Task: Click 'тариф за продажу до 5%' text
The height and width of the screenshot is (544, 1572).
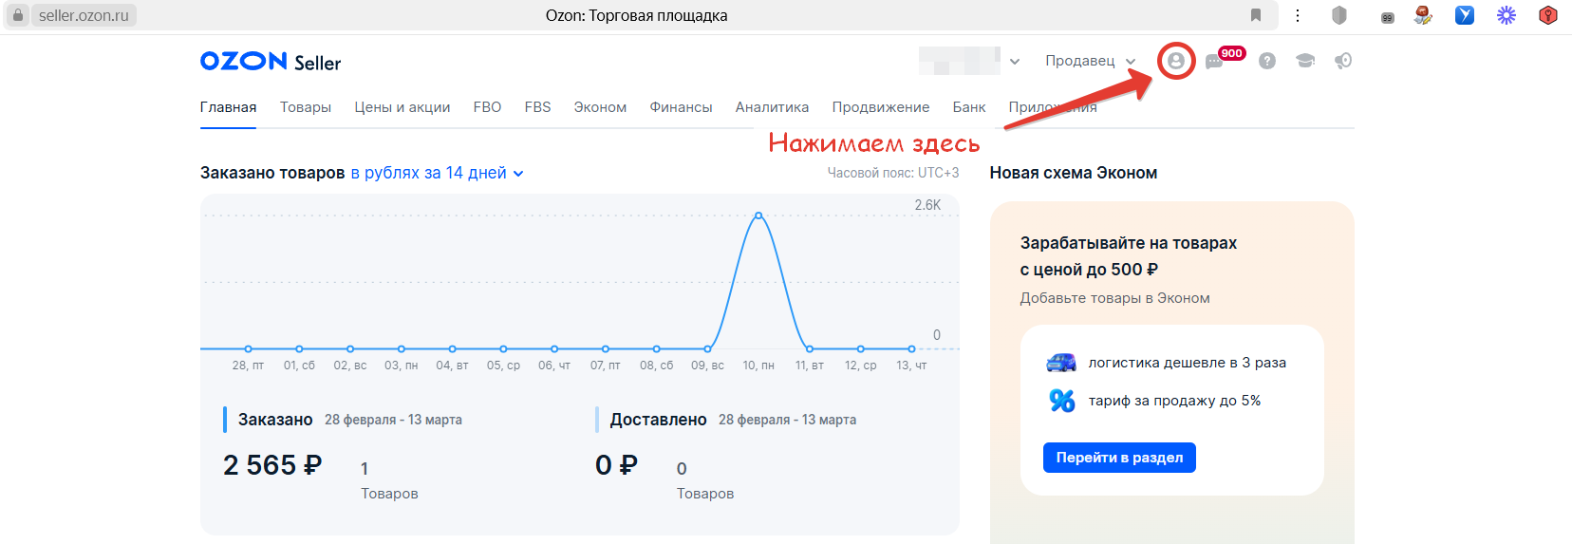Action: [x=1175, y=401]
